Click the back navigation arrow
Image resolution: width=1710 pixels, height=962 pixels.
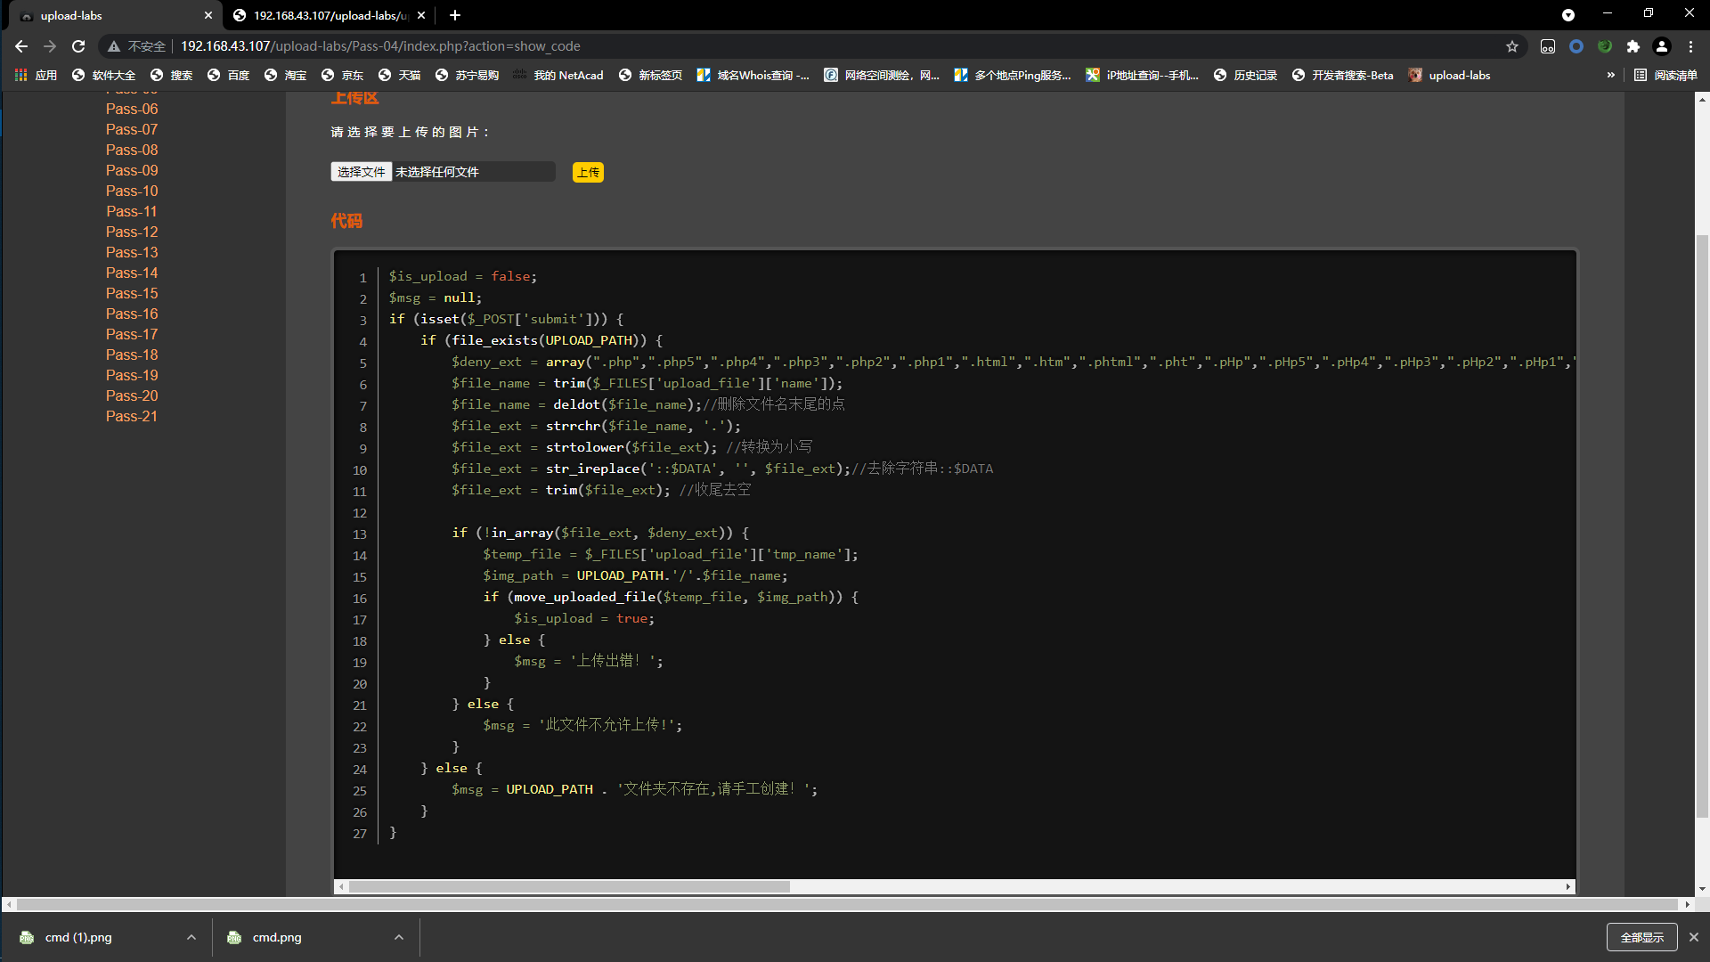pyautogui.click(x=21, y=46)
